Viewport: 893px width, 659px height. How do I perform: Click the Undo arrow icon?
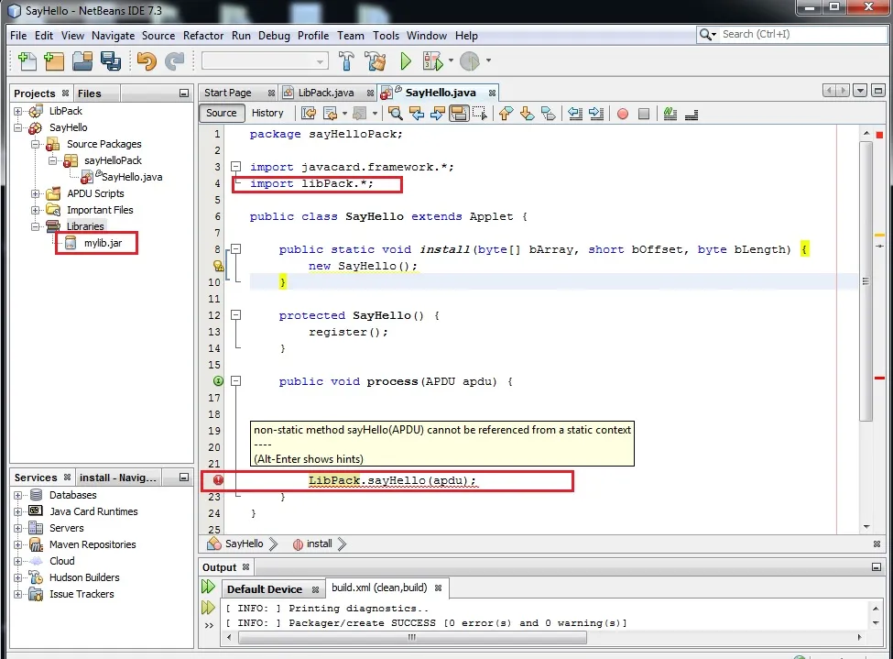click(146, 61)
